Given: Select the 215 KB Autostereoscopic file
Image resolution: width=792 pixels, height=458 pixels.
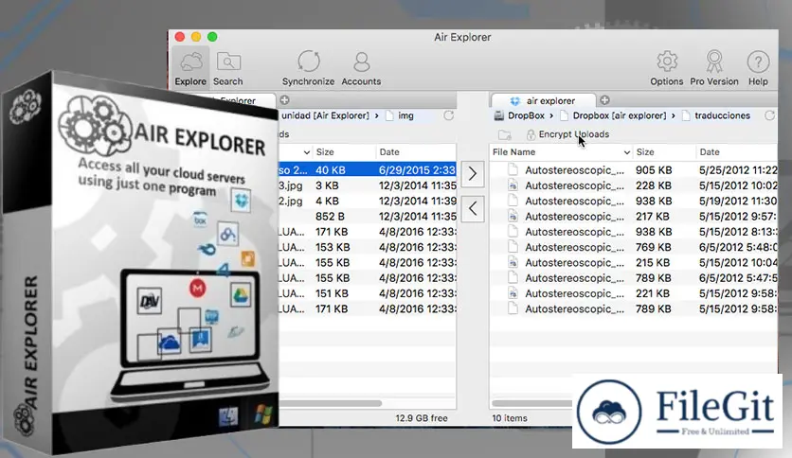Looking at the screenshot, I should tap(634, 263).
